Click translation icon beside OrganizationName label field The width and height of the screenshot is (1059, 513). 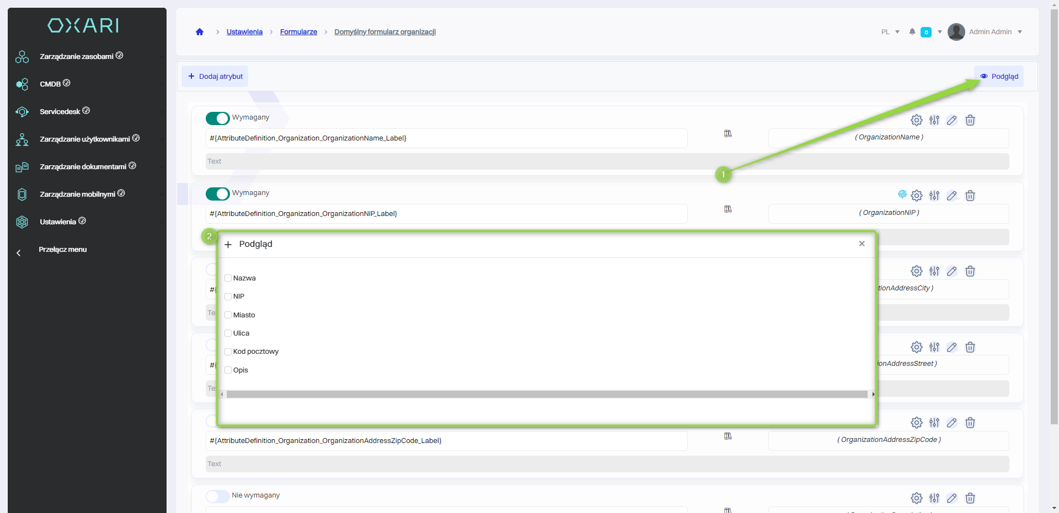point(728,134)
